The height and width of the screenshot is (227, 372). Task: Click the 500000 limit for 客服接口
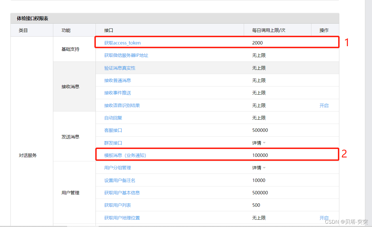click(260, 130)
